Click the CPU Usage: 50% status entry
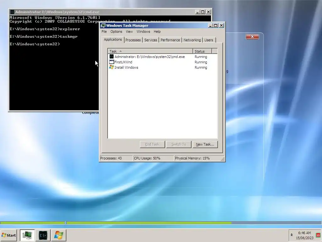The width and height of the screenshot is (322, 242). pos(153,158)
